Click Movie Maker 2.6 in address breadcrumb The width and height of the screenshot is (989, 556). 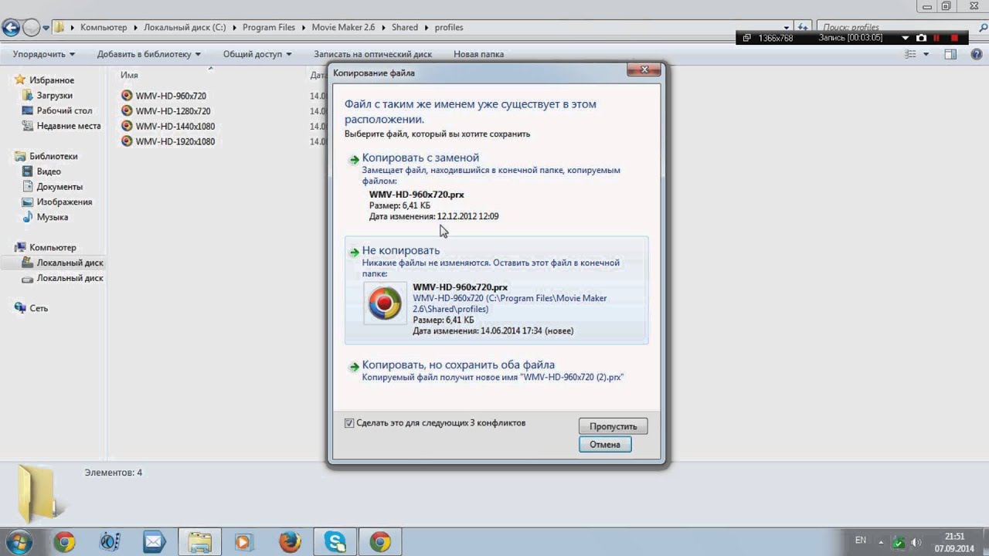pos(343,28)
